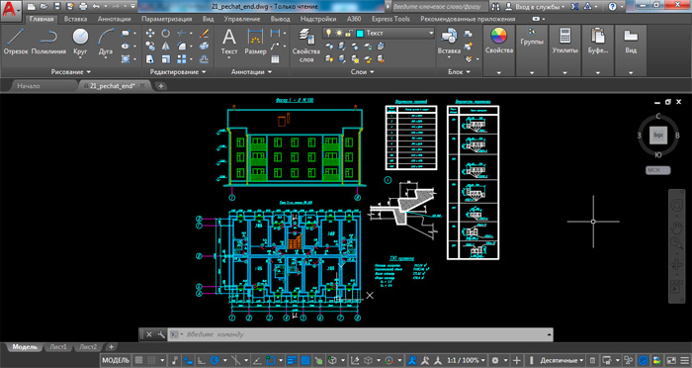The height and width of the screenshot is (368, 692).
Task: Open the Параметризация ribbon tab
Action: [167, 19]
